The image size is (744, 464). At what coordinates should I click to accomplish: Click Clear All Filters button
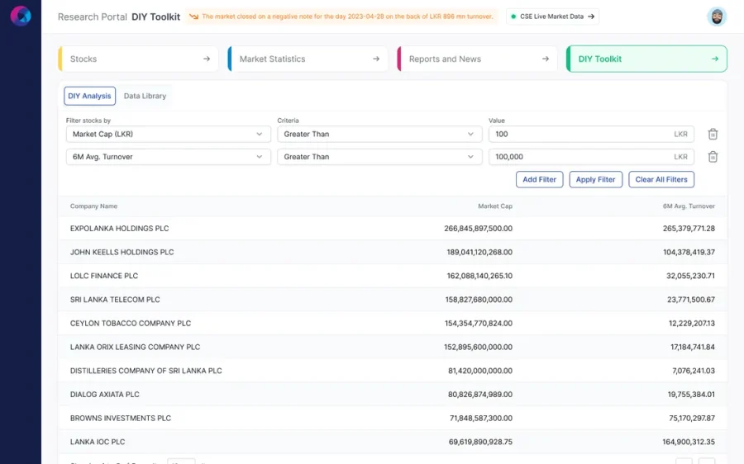(661, 180)
